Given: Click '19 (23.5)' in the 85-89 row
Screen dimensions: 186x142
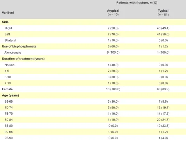Looking at the screenshot, I should [x=163, y=126].
